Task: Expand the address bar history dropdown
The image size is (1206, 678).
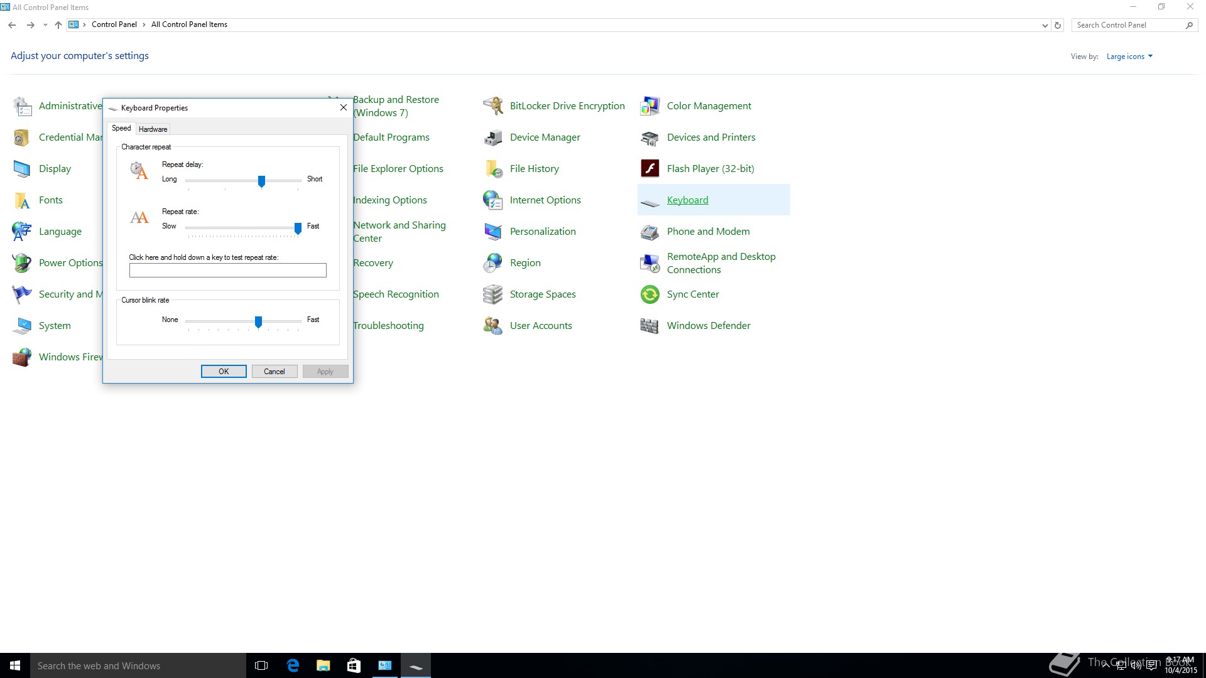Action: 1045,25
